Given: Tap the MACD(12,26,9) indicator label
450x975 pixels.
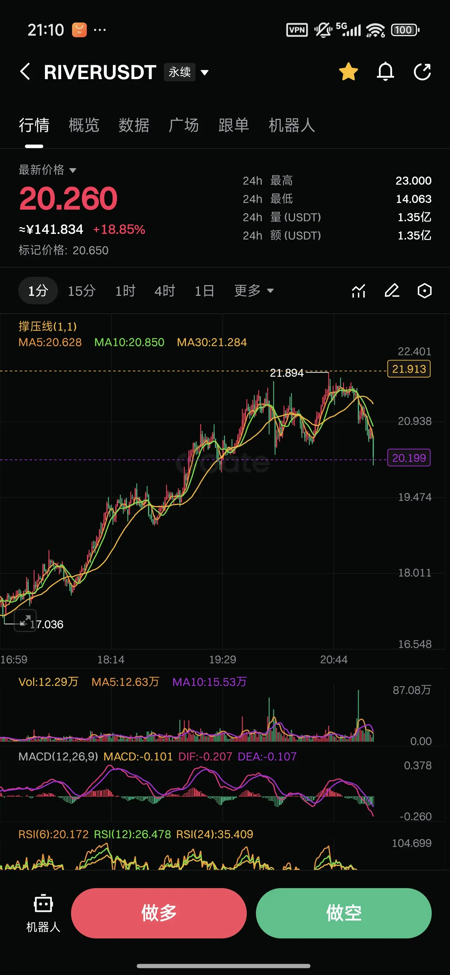Looking at the screenshot, I should (x=58, y=757).
